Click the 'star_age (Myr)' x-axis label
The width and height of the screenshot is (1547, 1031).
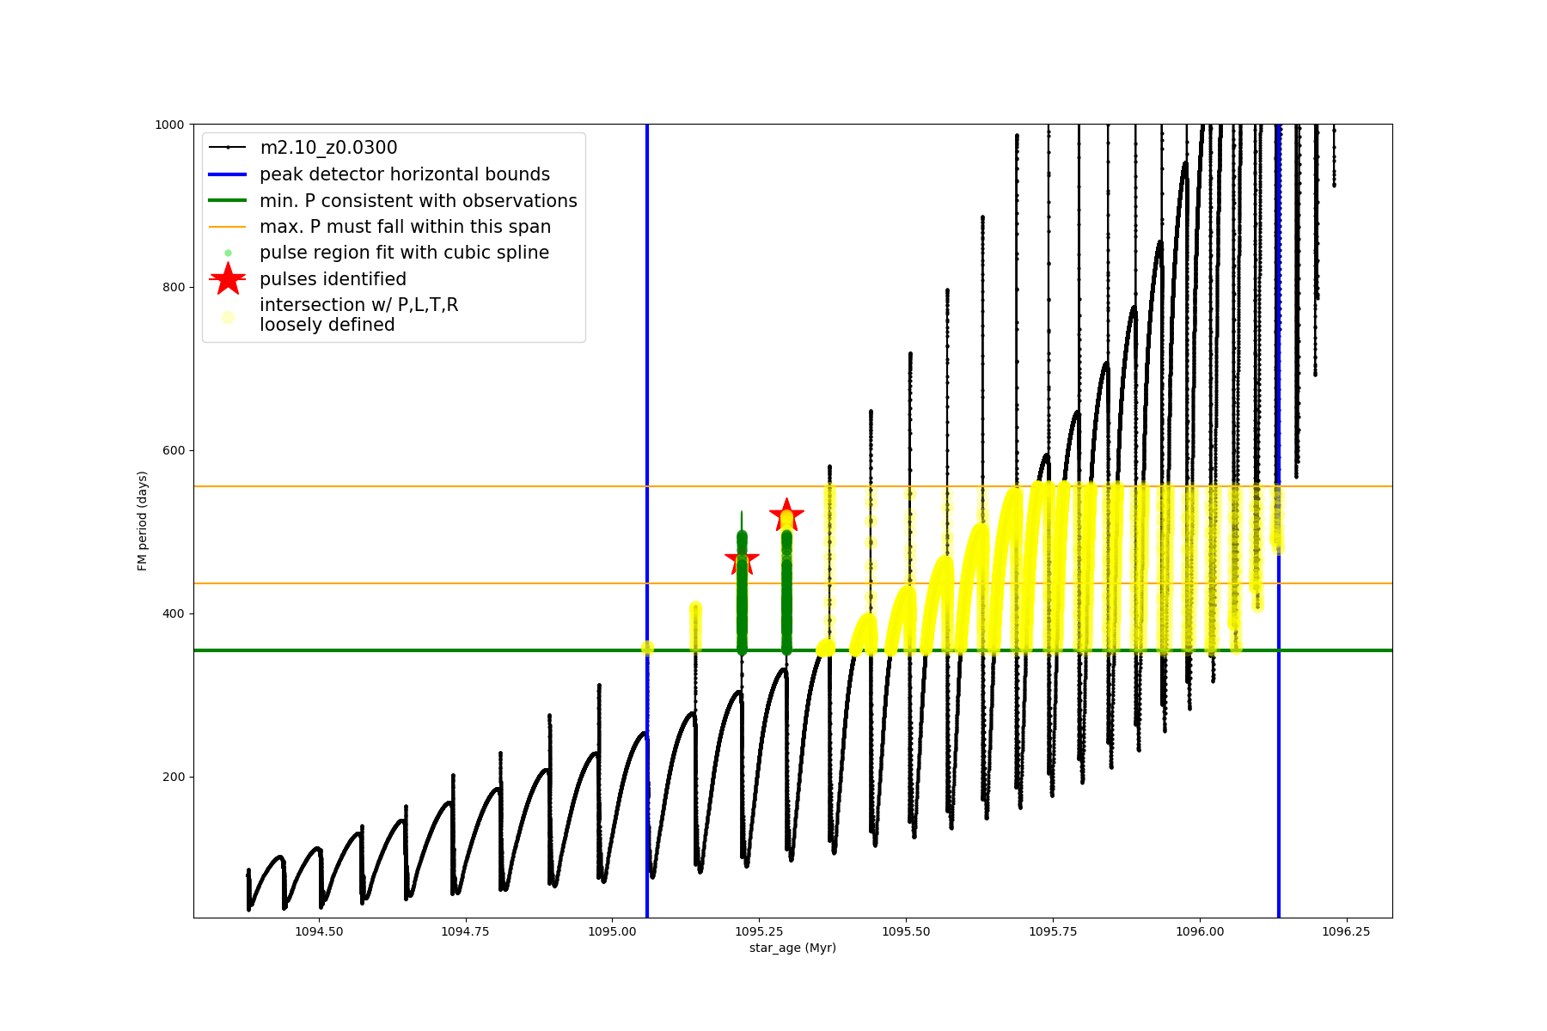pos(792,948)
